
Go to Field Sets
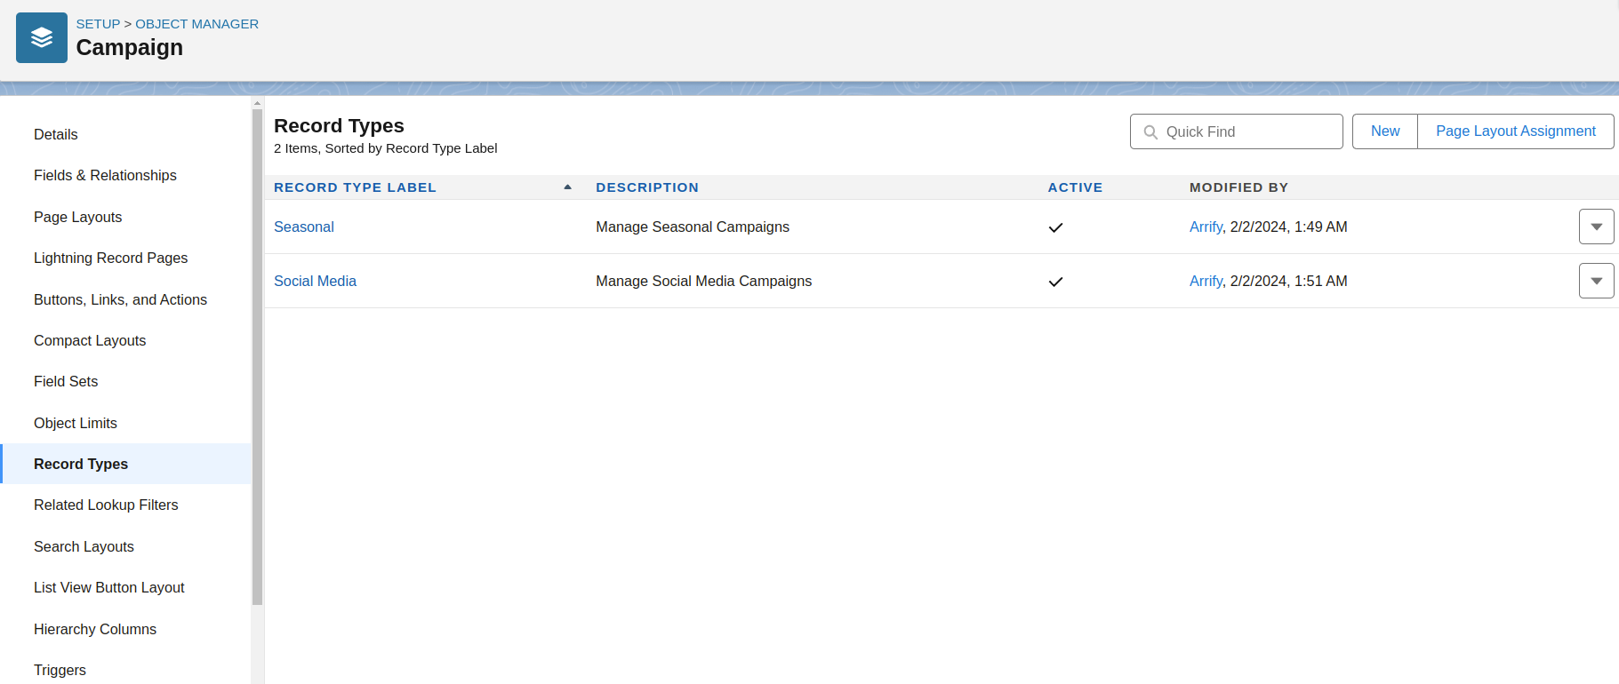(x=66, y=381)
